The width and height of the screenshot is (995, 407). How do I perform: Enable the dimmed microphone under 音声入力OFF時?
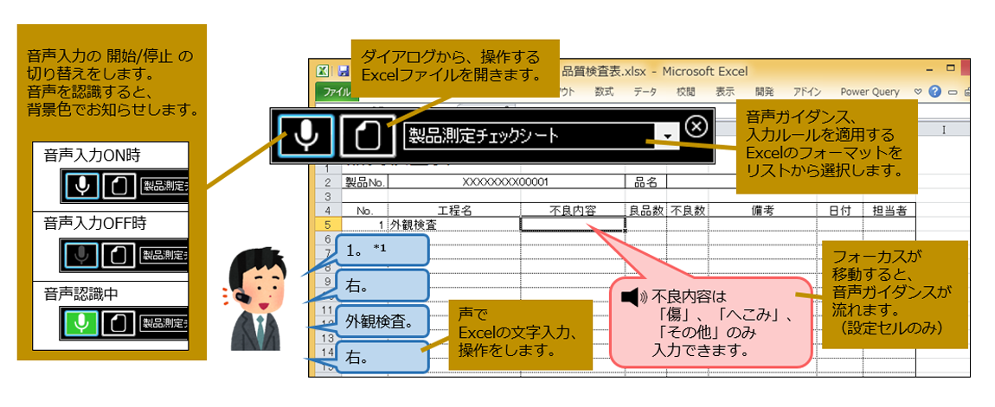pos(82,254)
